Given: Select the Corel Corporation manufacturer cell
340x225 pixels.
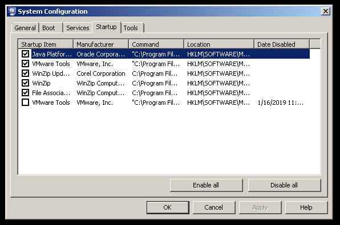Looking at the screenshot, I should 101,73.
